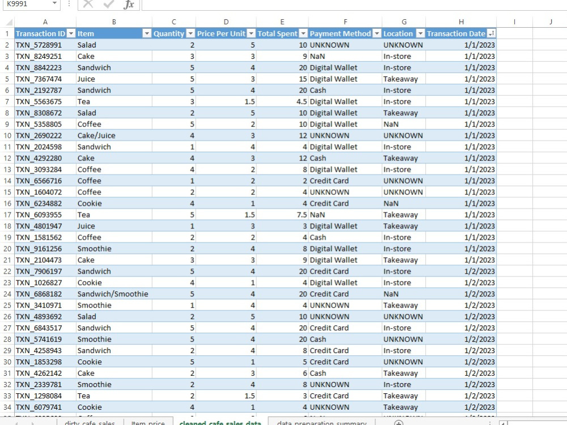The height and width of the screenshot is (425, 567).
Task: Select column J header
Action: tap(551, 22)
